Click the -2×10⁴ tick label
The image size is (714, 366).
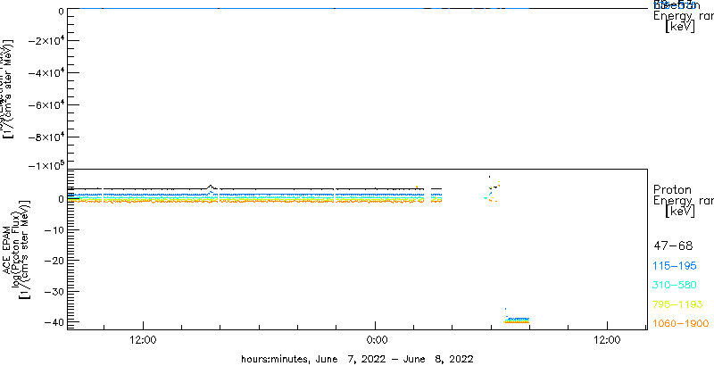pos(46,41)
